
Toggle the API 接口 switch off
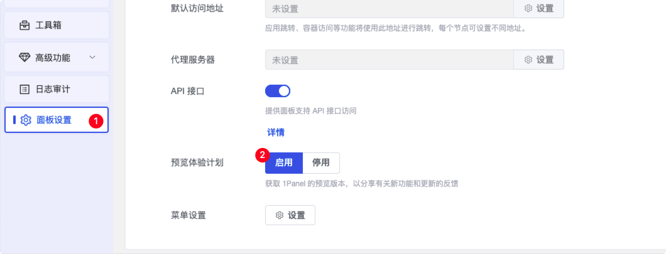click(277, 91)
